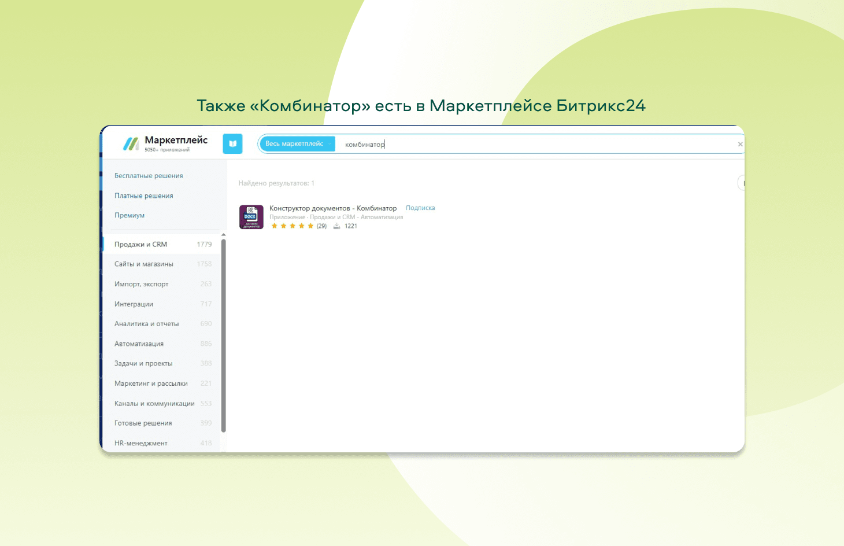
Task: Click the install count 1221
Action: pos(351,226)
